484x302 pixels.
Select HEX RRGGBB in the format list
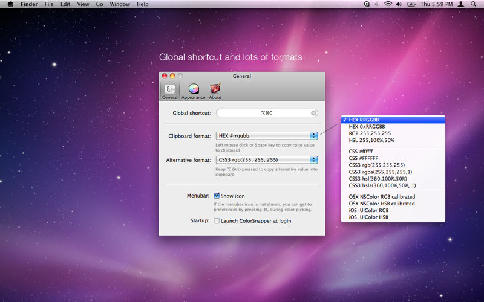pyautogui.click(x=393, y=120)
